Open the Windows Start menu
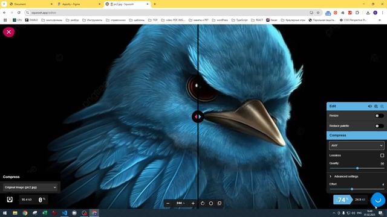The width and height of the screenshot is (387, 217). point(5,213)
